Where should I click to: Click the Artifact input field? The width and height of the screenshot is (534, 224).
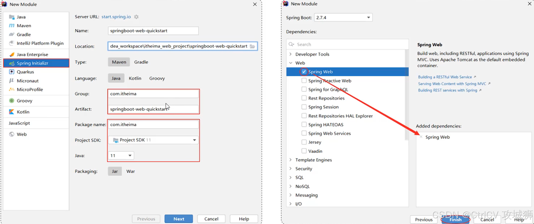coord(153,109)
